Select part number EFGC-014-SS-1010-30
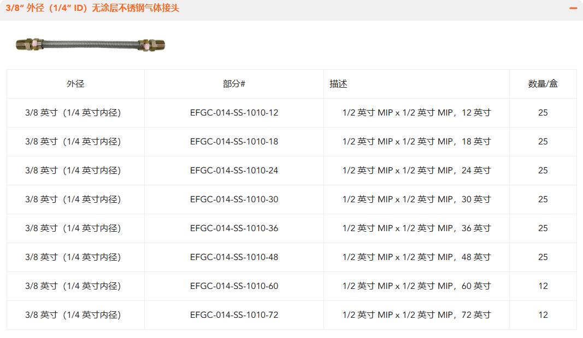 pyautogui.click(x=234, y=200)
